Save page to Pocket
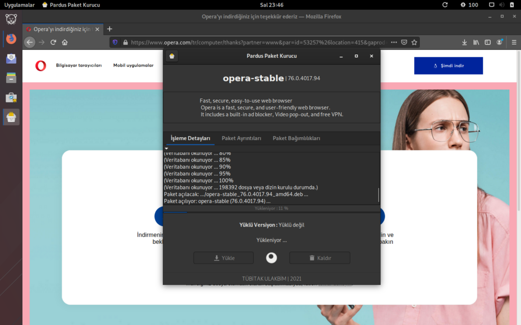The image size is (521, 325). (x=404, y=43)
